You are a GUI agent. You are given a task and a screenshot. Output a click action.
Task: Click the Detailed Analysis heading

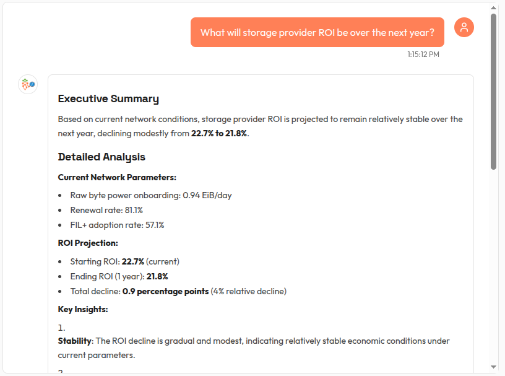tap(101, 157)
